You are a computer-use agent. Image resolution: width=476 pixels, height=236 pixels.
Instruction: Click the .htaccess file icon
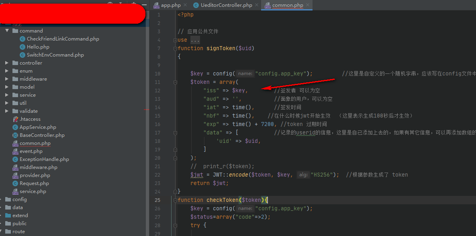click(15, 119)
